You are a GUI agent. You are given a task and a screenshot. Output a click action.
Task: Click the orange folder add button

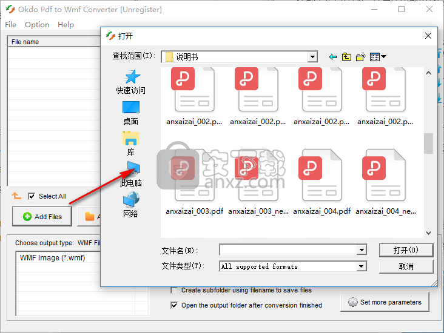coord(89,217)
